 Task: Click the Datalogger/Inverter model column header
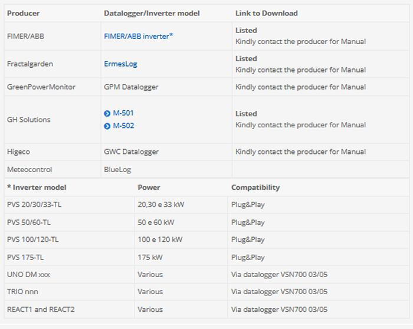pos(151,13)
